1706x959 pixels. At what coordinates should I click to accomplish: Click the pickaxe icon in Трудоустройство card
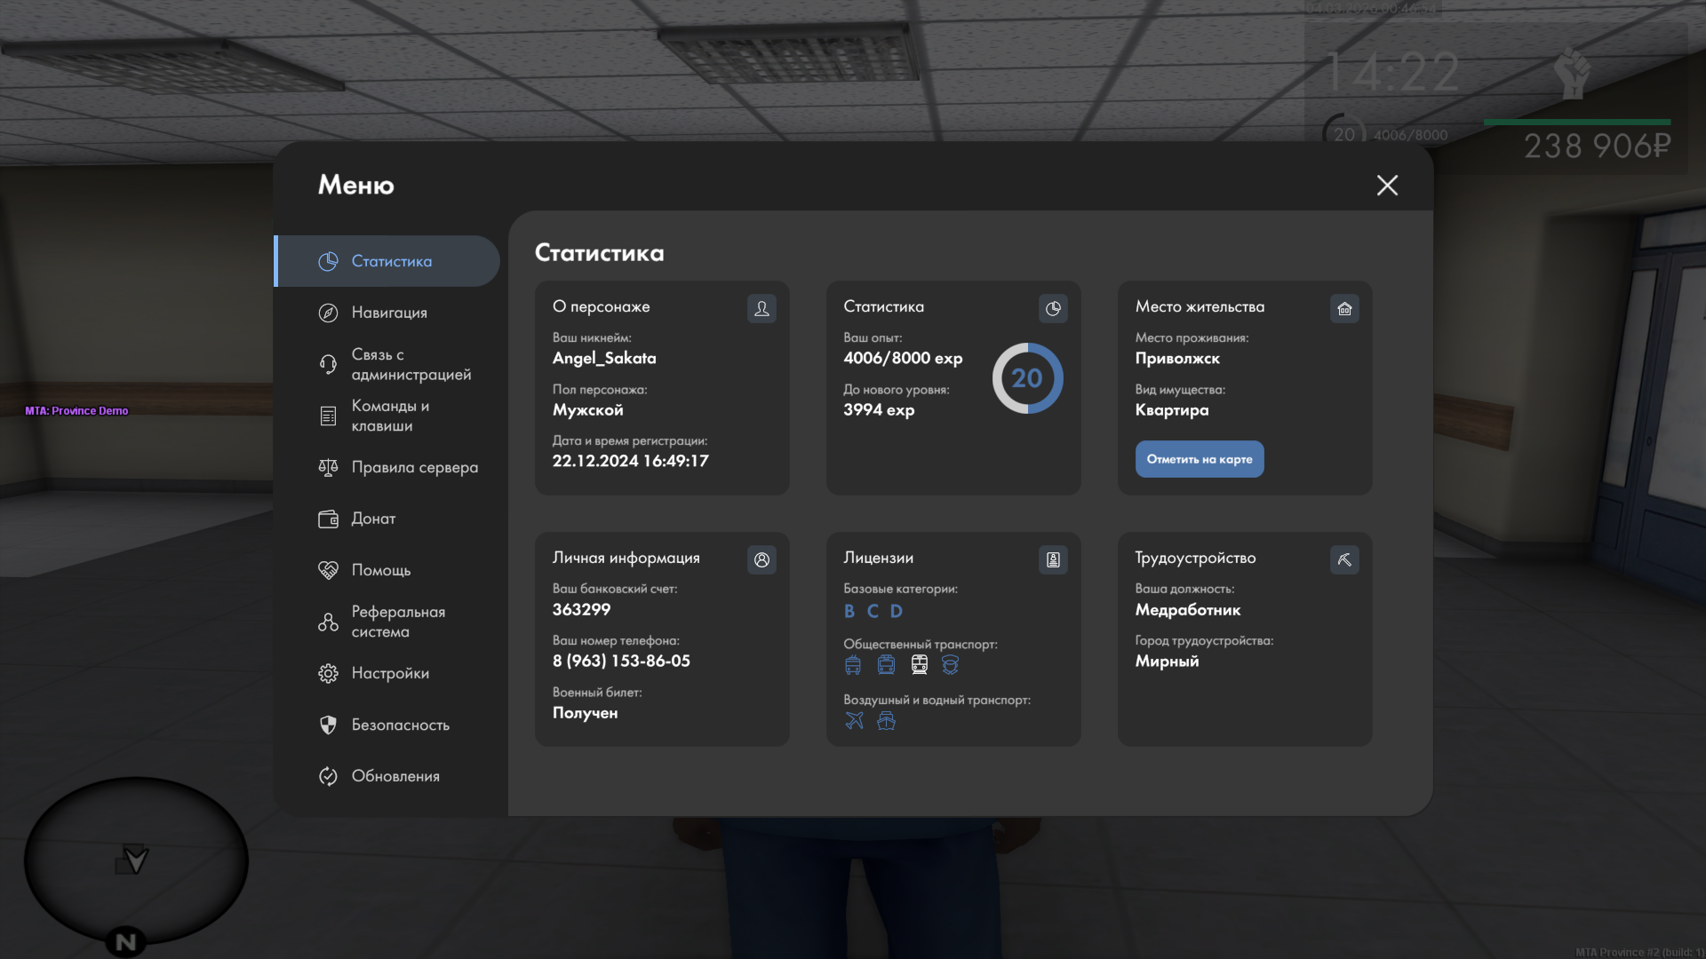(1344, 559)
